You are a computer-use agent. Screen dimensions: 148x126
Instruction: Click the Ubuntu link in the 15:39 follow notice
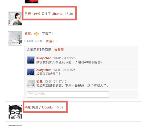(47, 107)
